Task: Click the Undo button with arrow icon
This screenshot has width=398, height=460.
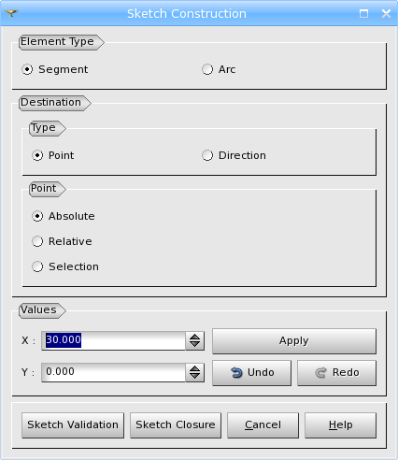Action: click(251, 373)
